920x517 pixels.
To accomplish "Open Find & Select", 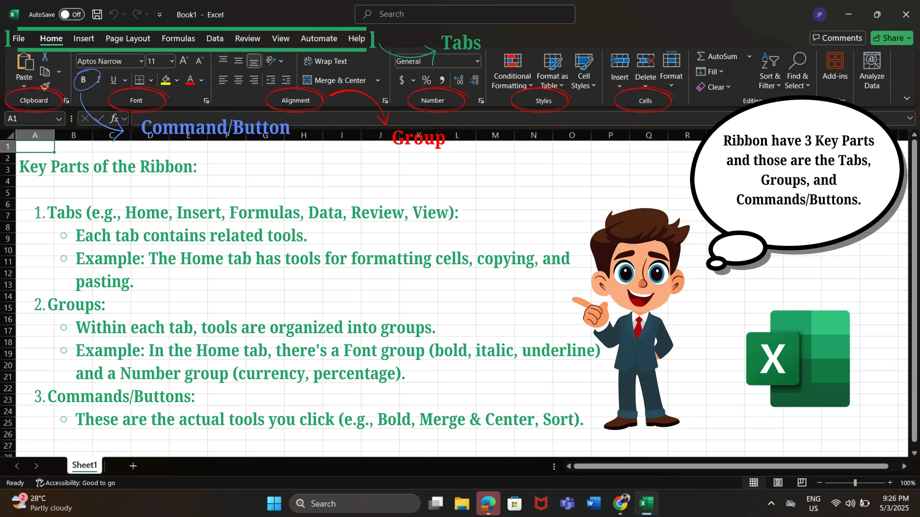I will pos(797,71).
